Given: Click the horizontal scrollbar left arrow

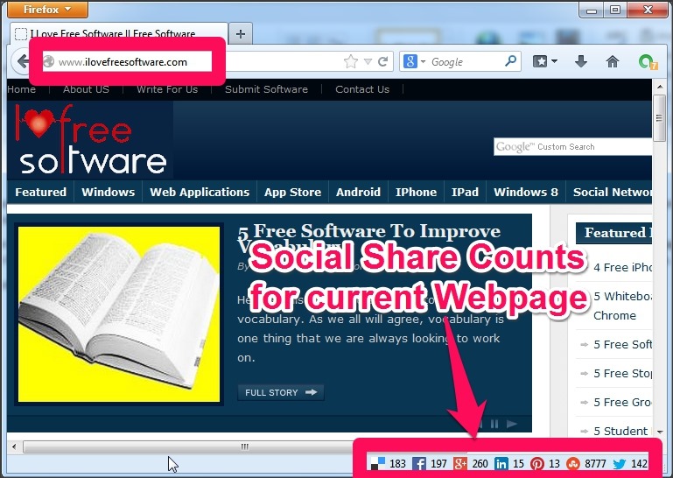Looking at the screenshot, I should [x=14, y=446].
